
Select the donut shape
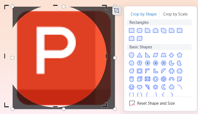point(156,79)
